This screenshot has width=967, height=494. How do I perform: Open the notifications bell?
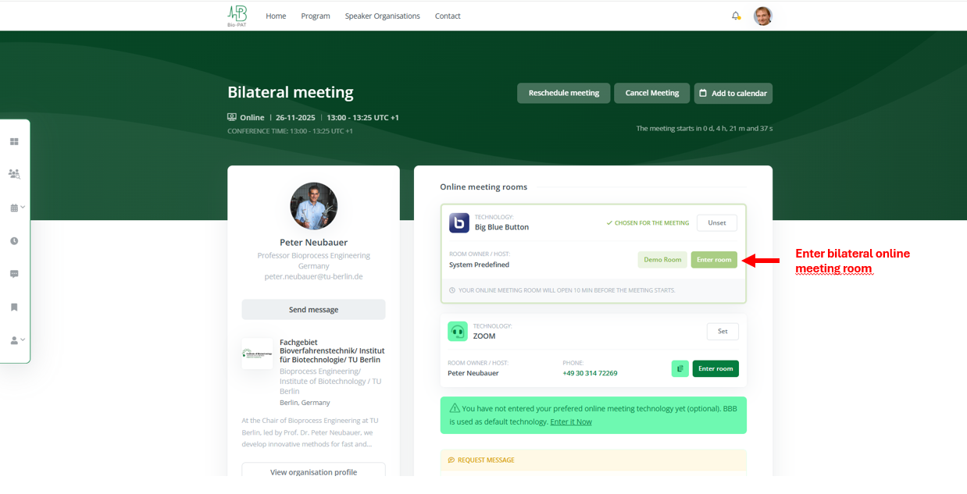pyautogui.click(x=736, y=16)
